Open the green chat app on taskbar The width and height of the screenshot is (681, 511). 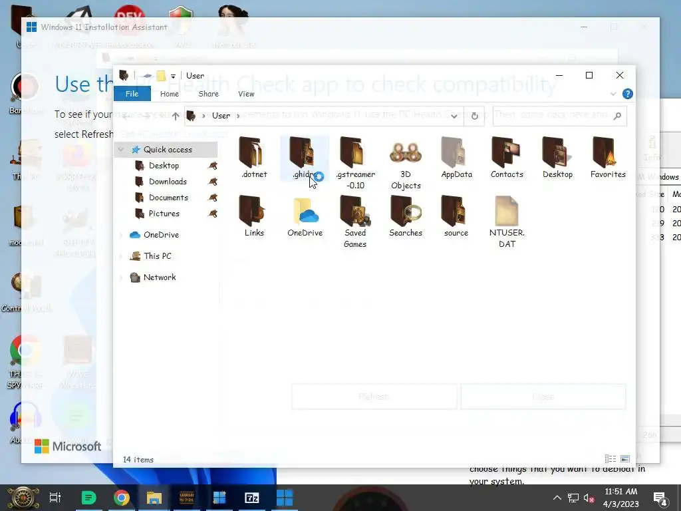[88, 498]
